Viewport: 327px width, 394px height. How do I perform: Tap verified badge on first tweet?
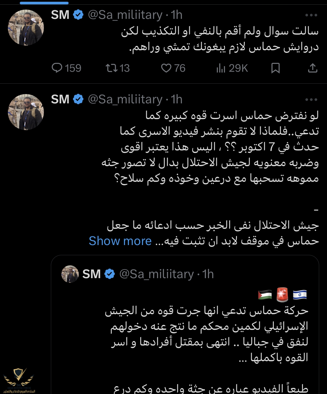pyautogui.click(x=78, y=15)
